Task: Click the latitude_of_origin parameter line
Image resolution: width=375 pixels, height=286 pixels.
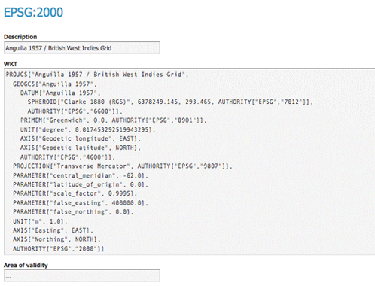Action: [81, 184]
